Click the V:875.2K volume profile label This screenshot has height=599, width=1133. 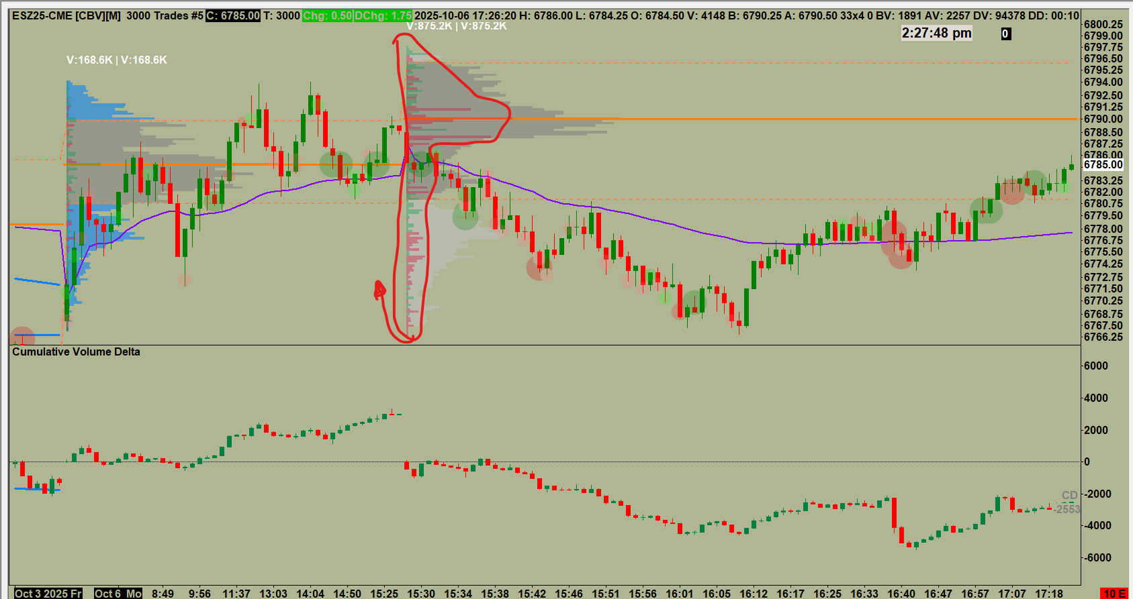457,25
